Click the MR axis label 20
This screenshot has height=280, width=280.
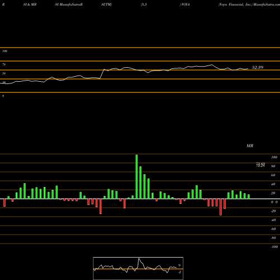click(x=273, y=193)
